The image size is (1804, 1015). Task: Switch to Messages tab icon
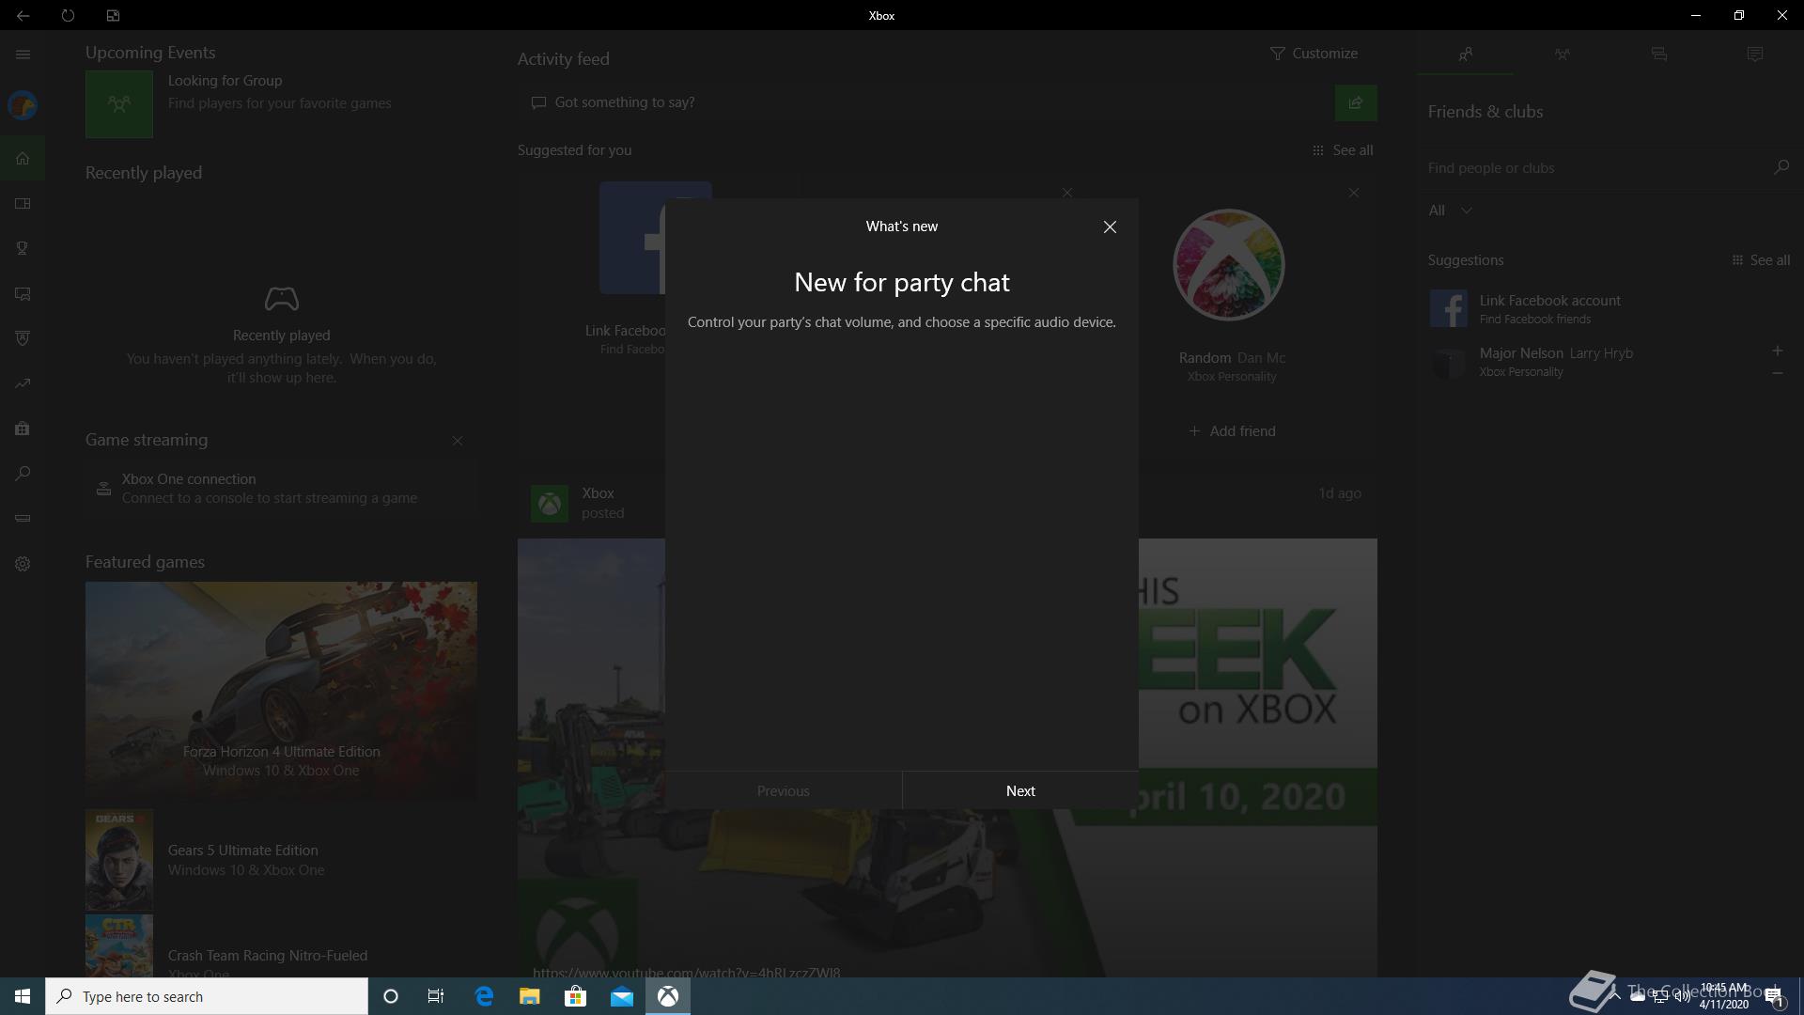1658,55
